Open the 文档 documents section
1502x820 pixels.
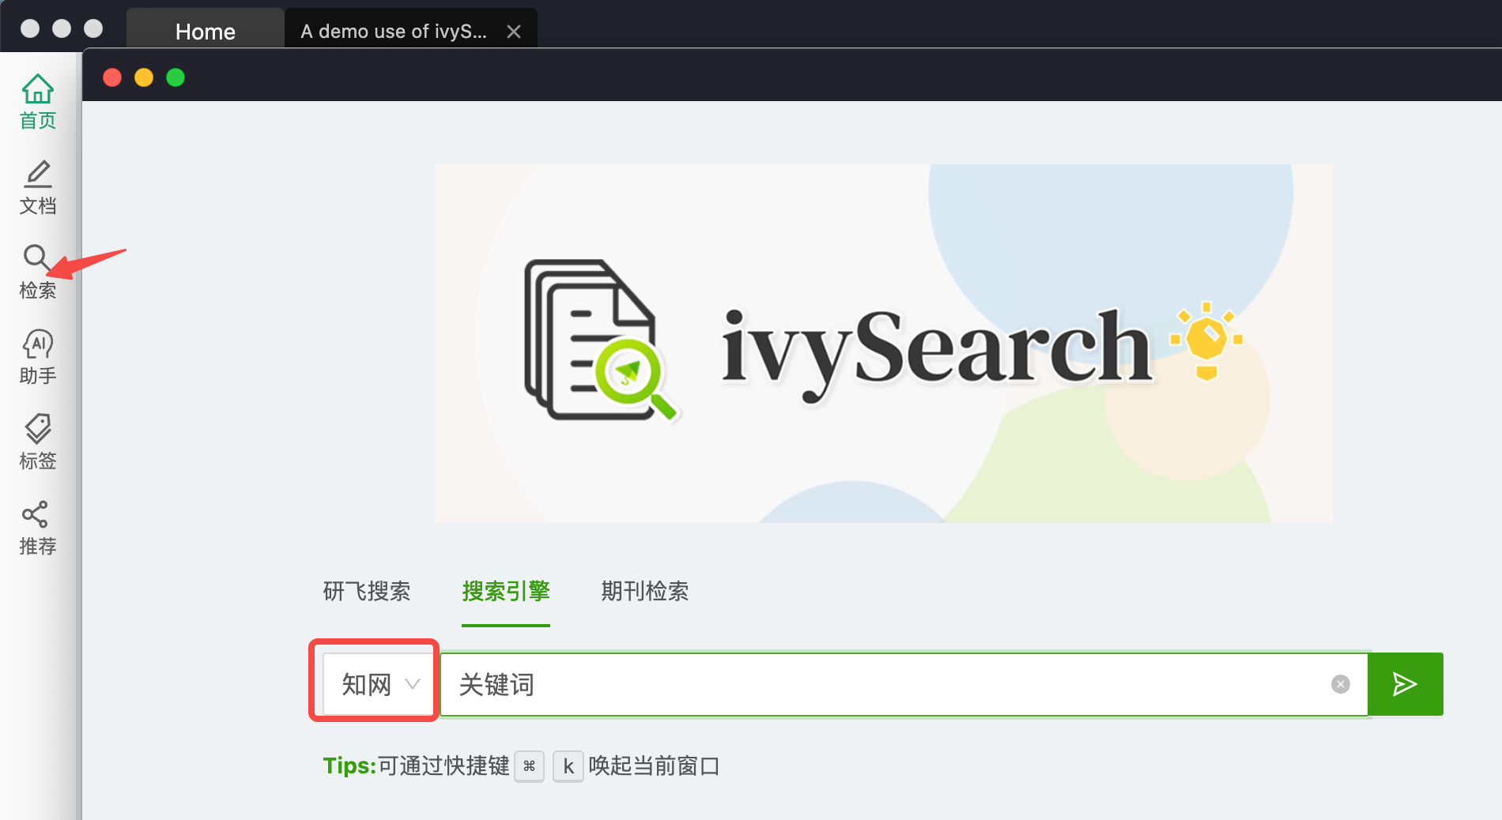tap(37, 187)
